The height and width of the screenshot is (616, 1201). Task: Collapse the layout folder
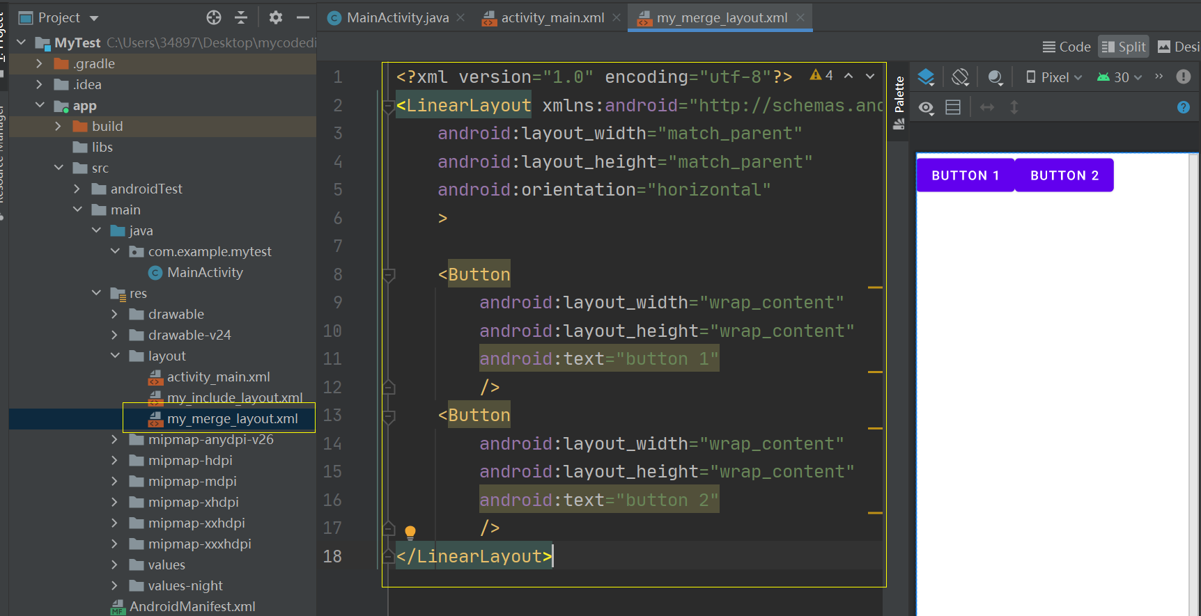click(x=115, y=356)
